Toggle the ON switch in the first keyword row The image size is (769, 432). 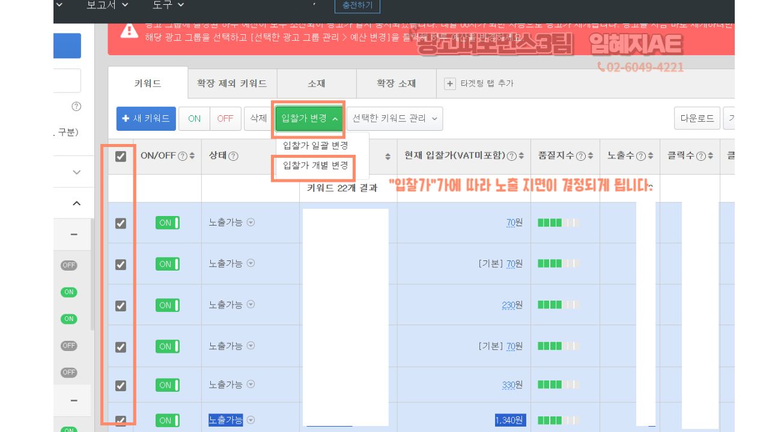tap(167, 223)
